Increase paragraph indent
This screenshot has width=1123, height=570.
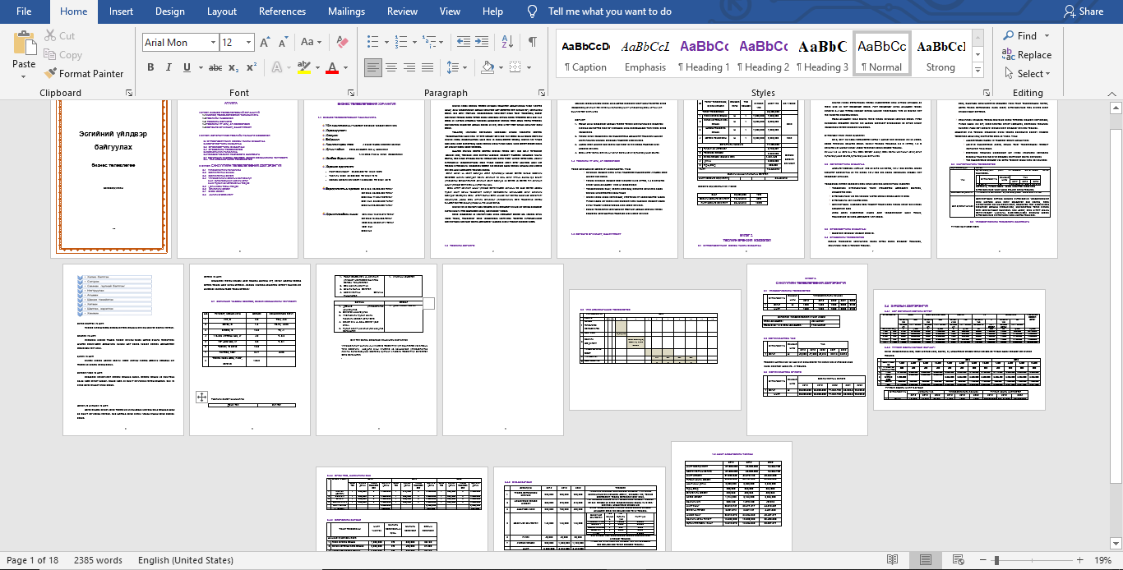tap(485, 42)
